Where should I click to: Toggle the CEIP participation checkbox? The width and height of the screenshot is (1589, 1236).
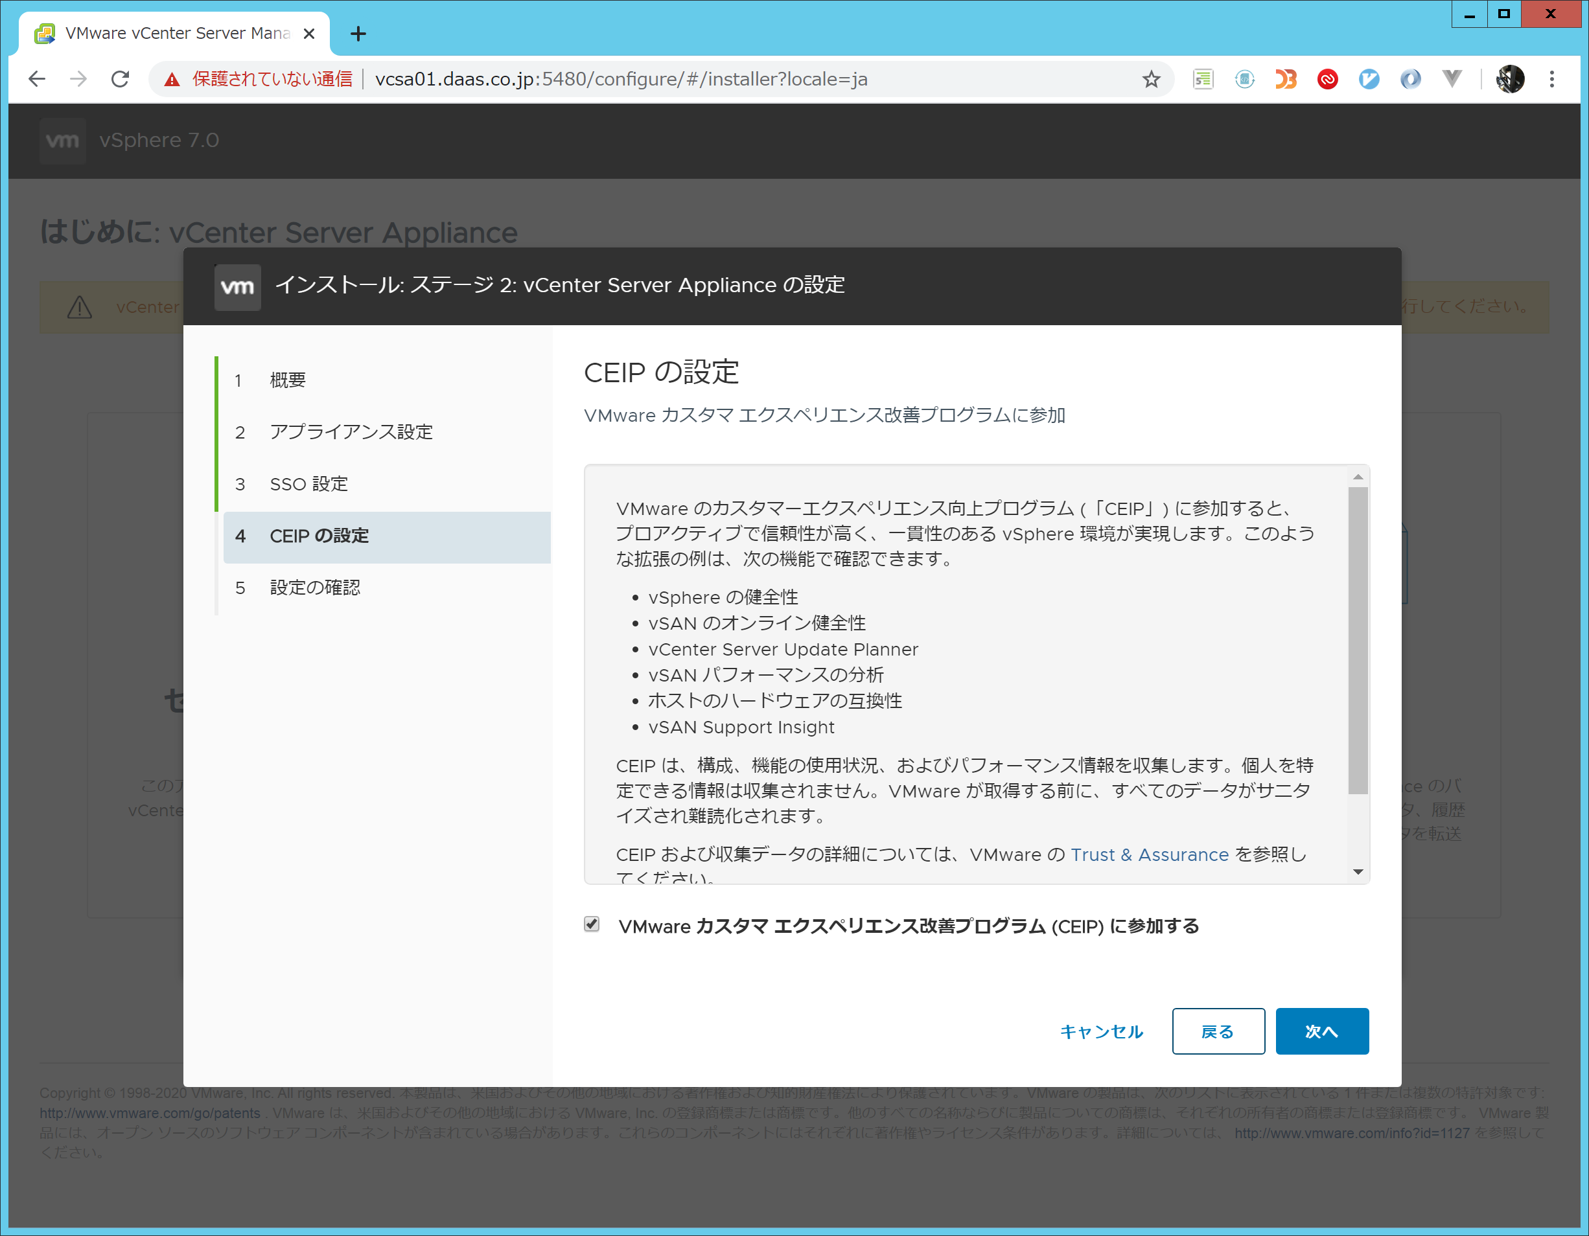(592, 924)
